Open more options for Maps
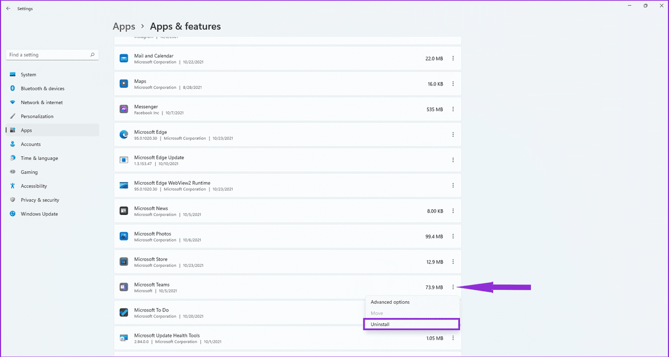The height and width of the screenshot is (357, 669). click(453, 84)
